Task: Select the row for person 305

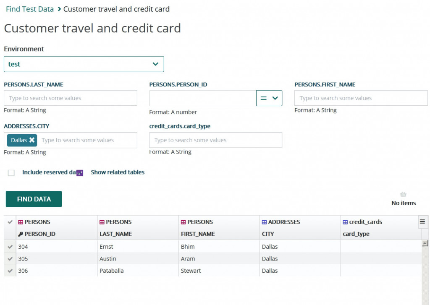Action: 10,259
